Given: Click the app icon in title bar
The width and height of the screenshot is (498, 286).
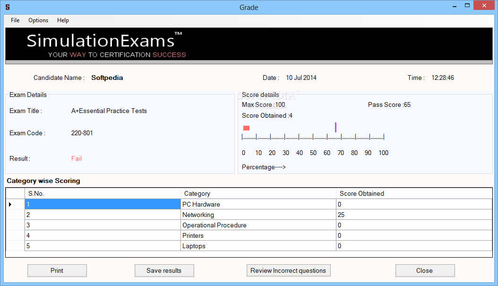Looking at the screenshot, I should pyautogui.click(x=8, y=7).
